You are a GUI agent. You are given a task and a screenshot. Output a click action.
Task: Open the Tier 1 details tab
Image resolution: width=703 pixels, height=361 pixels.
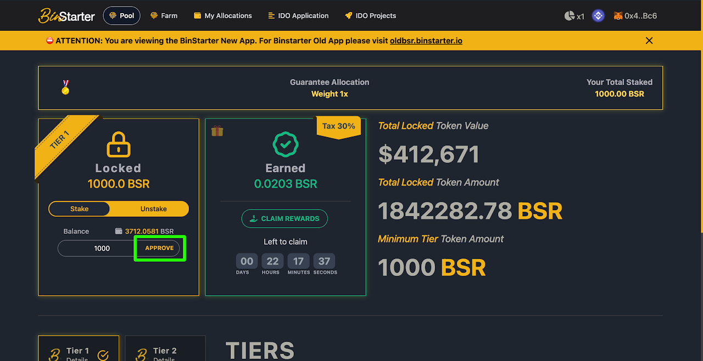tap(79, 348)
